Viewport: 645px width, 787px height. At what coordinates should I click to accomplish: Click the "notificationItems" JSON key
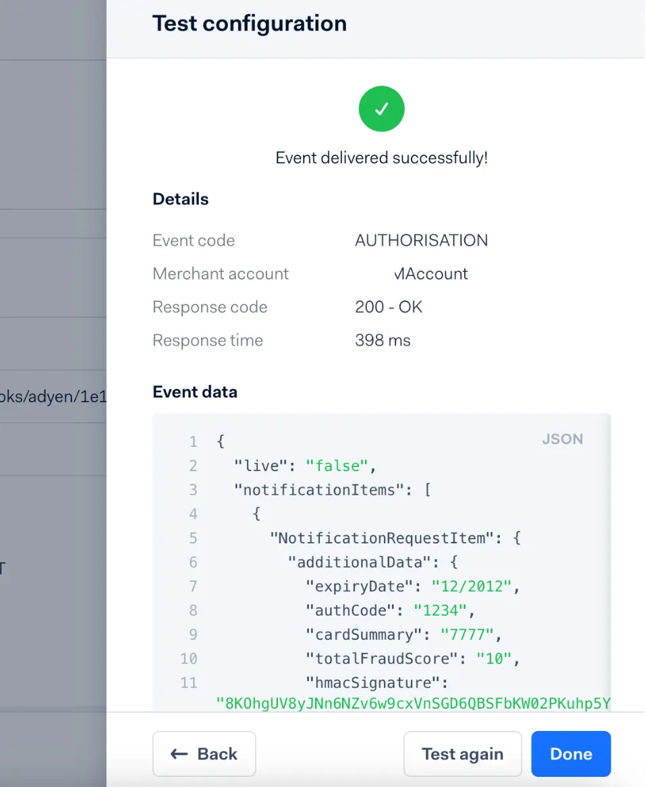tap(319, 490)
